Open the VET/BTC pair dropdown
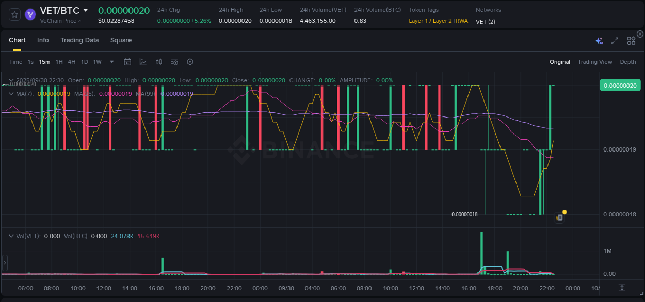Image resolution: width=645 pixels, height=302 pixels. pyautogui.click(x=85, y=10)
